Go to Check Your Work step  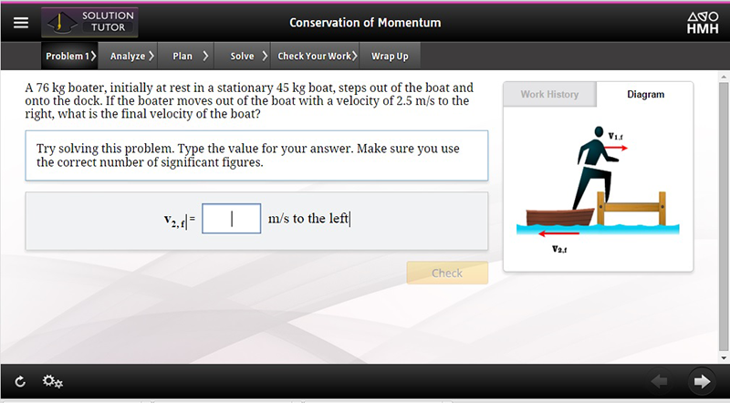tap(316, 57)
